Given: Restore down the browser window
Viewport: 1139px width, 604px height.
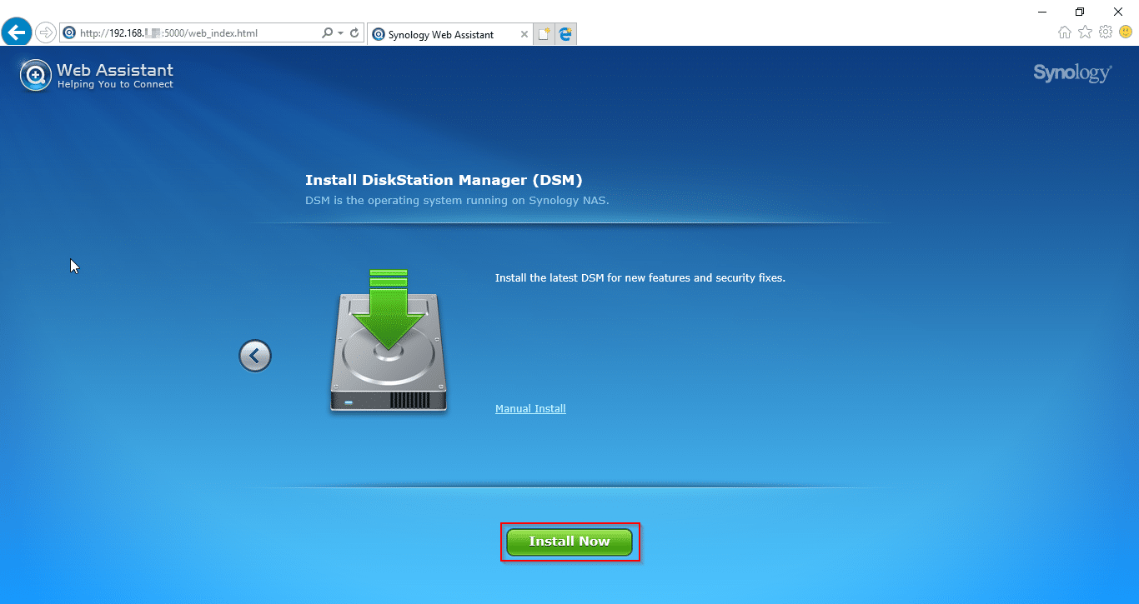Looking at the screenshot, I should 1081,12.
